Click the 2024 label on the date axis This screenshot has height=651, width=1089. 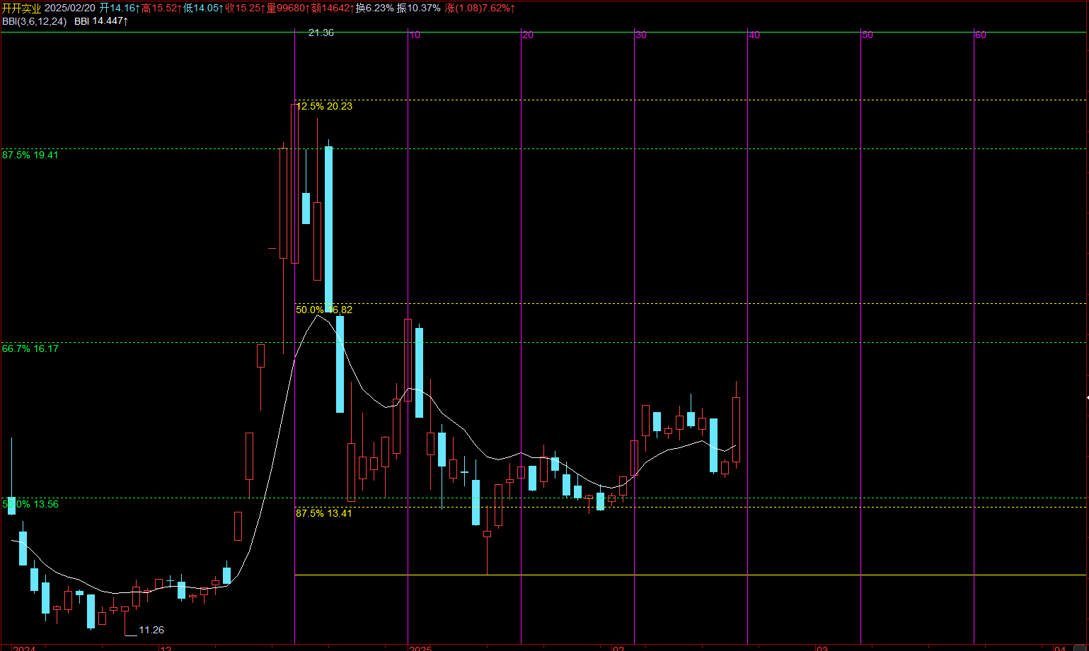pyautogui.click(x=24, y=648)
